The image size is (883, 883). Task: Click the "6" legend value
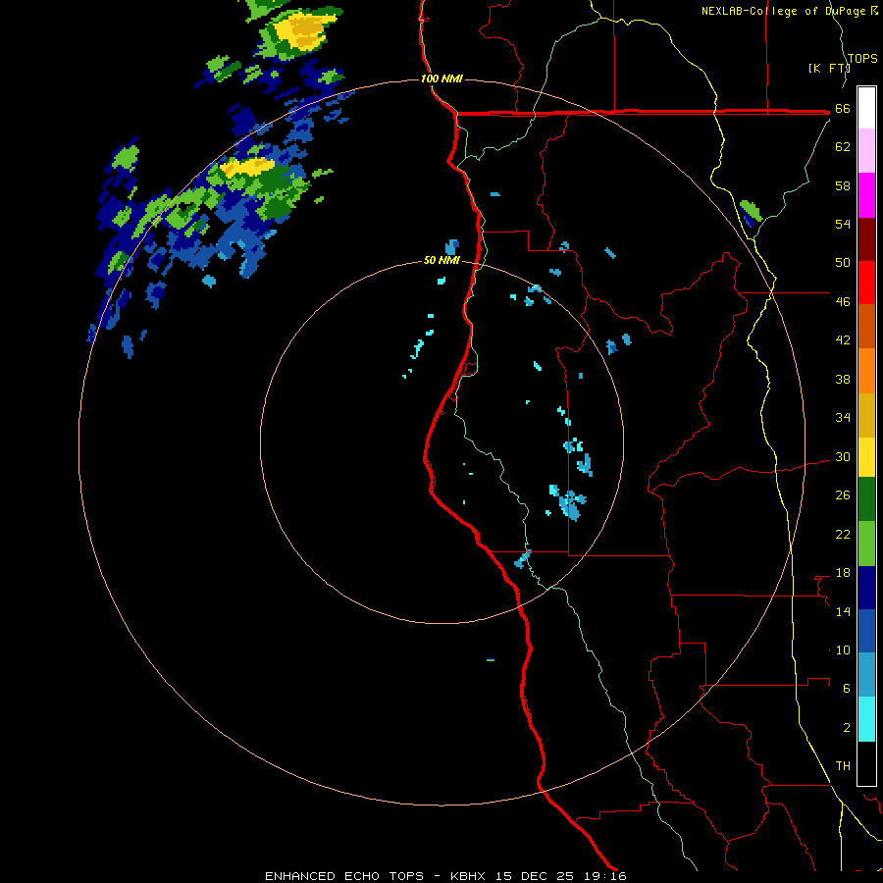847,689
